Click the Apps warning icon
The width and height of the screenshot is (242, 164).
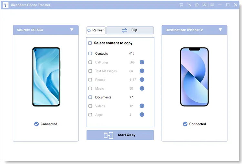tap(142, 114)
